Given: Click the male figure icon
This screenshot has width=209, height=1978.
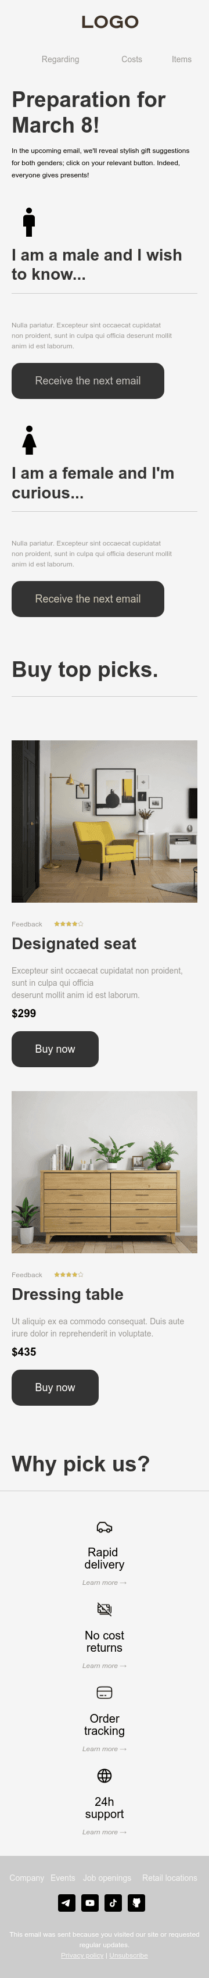Looking at the screenshot, I should tap(29, 222).
